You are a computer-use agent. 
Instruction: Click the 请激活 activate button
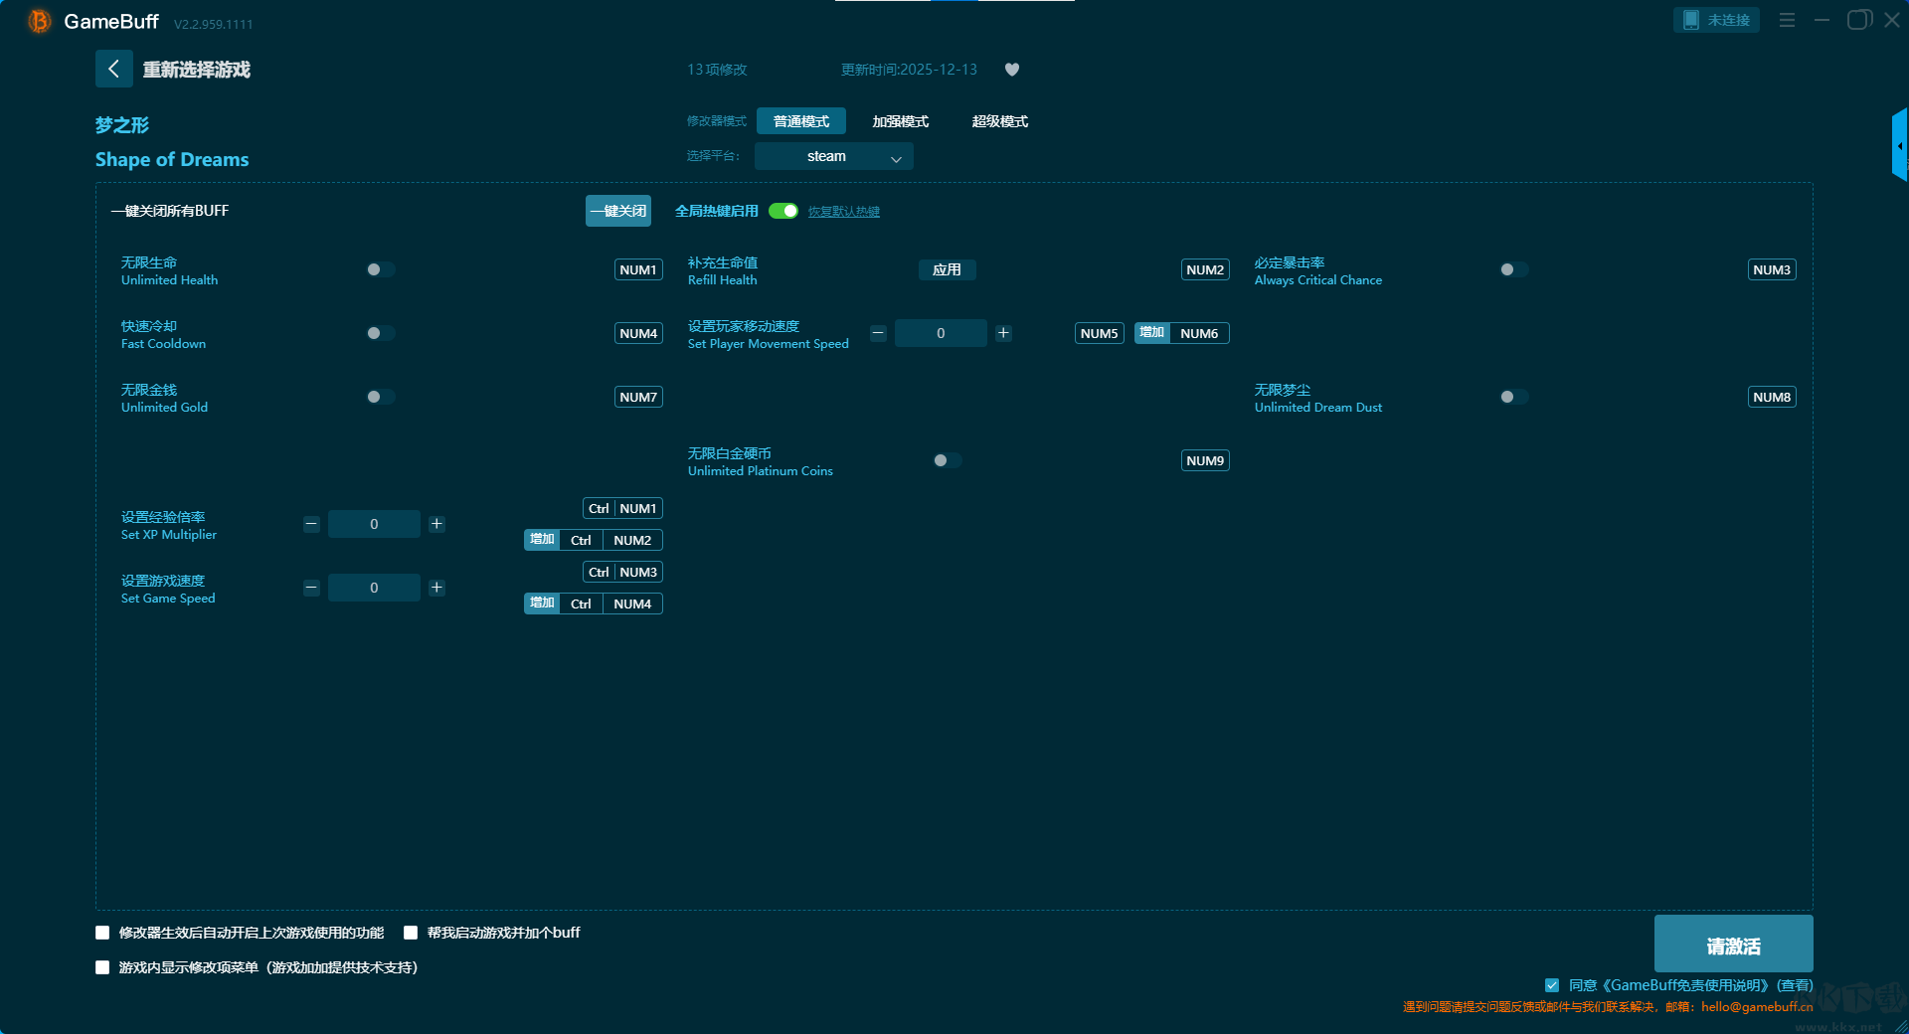1732,945
